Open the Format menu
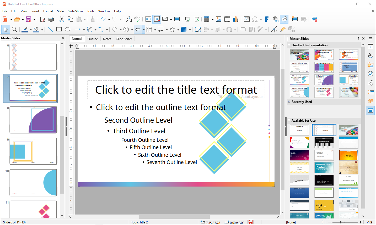This screenshot has height=225, width=376. [x=48, y=11]
